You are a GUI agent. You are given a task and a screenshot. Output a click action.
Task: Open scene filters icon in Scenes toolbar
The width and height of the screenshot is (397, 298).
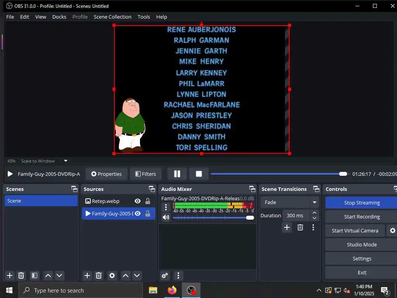click(x=35, y=275)
